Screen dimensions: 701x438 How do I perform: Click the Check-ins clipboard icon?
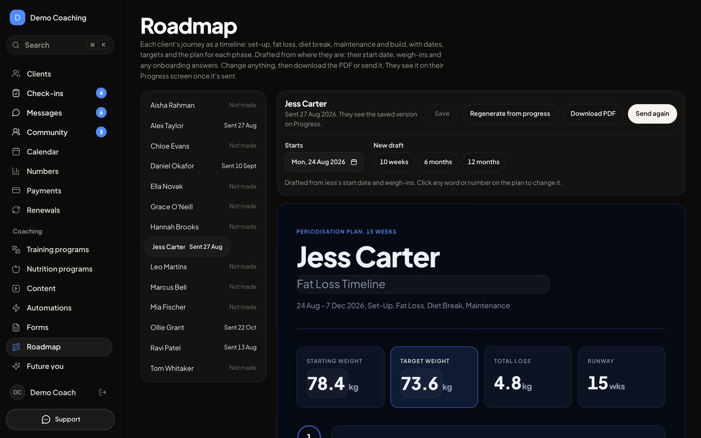[16, 93]
